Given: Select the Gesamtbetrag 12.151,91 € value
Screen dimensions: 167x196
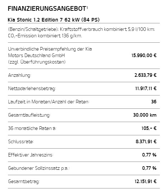Looking at the screenshot, I should [145, 181].
